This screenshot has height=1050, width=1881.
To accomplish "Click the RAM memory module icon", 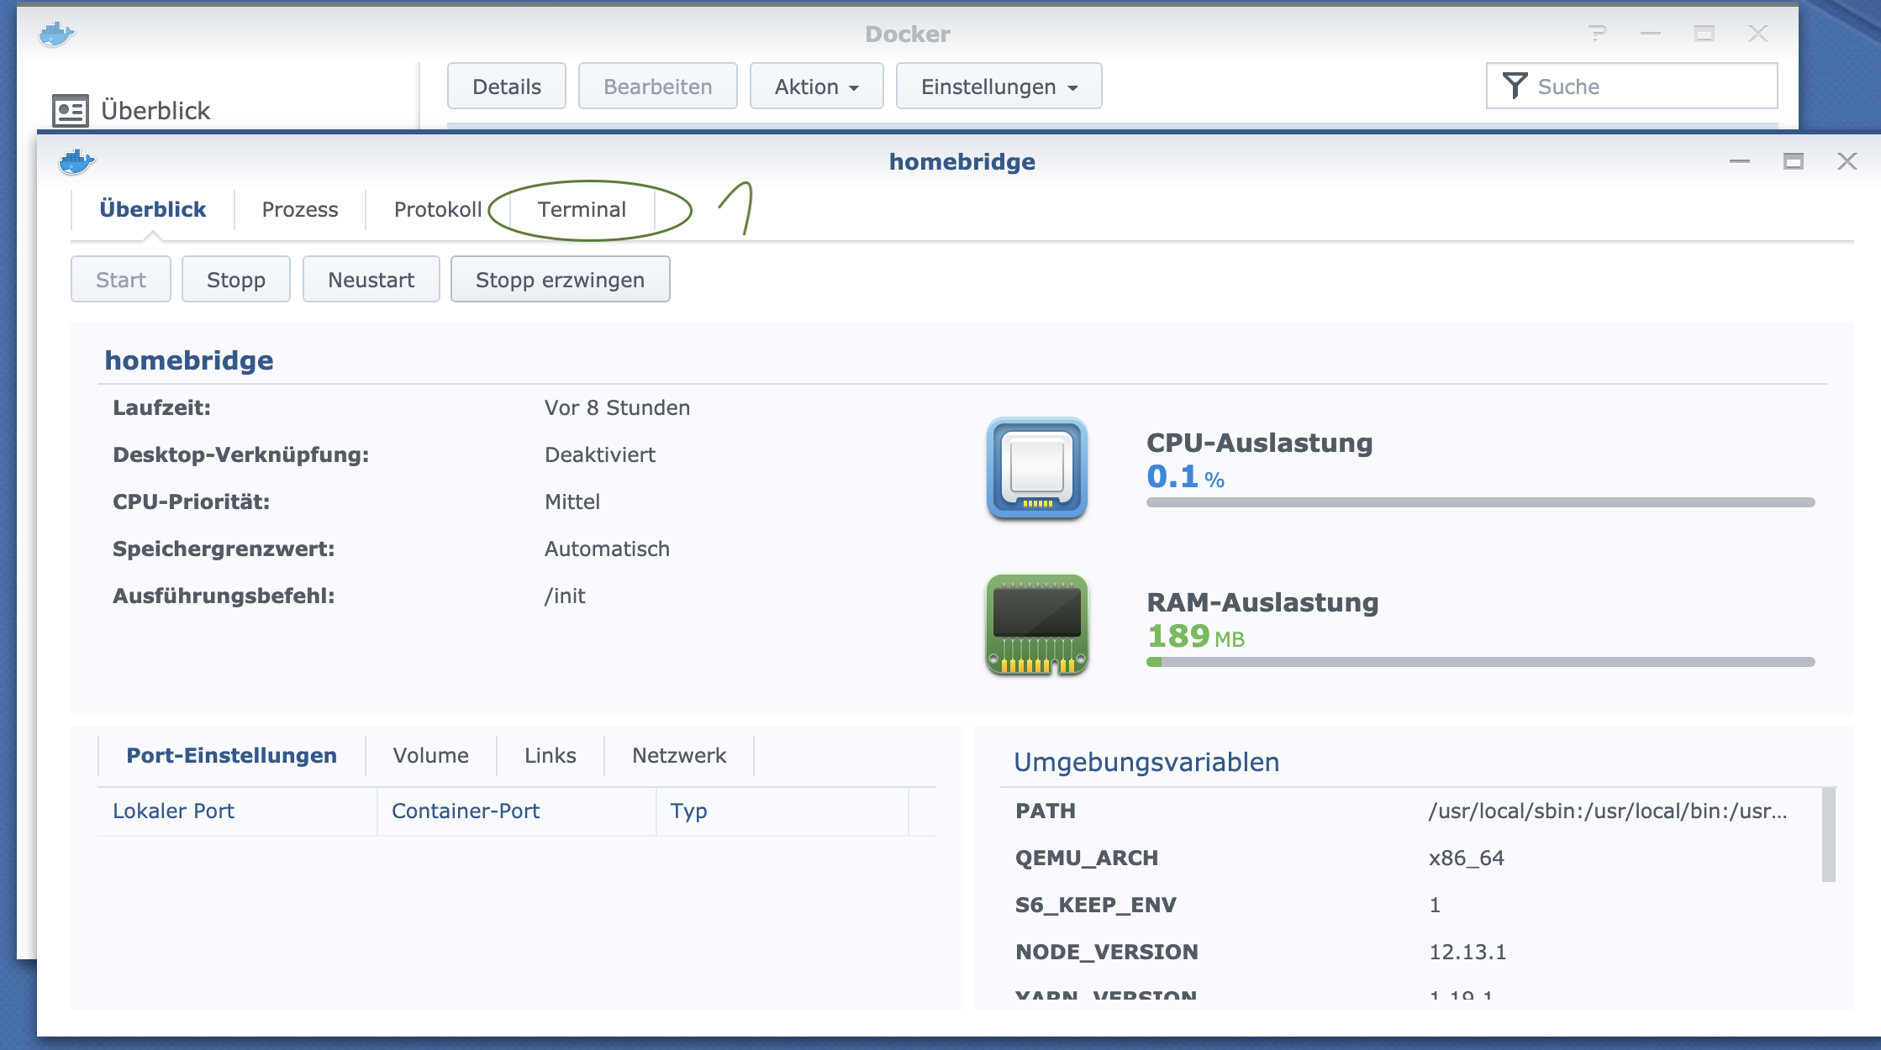I will 1037,625.
